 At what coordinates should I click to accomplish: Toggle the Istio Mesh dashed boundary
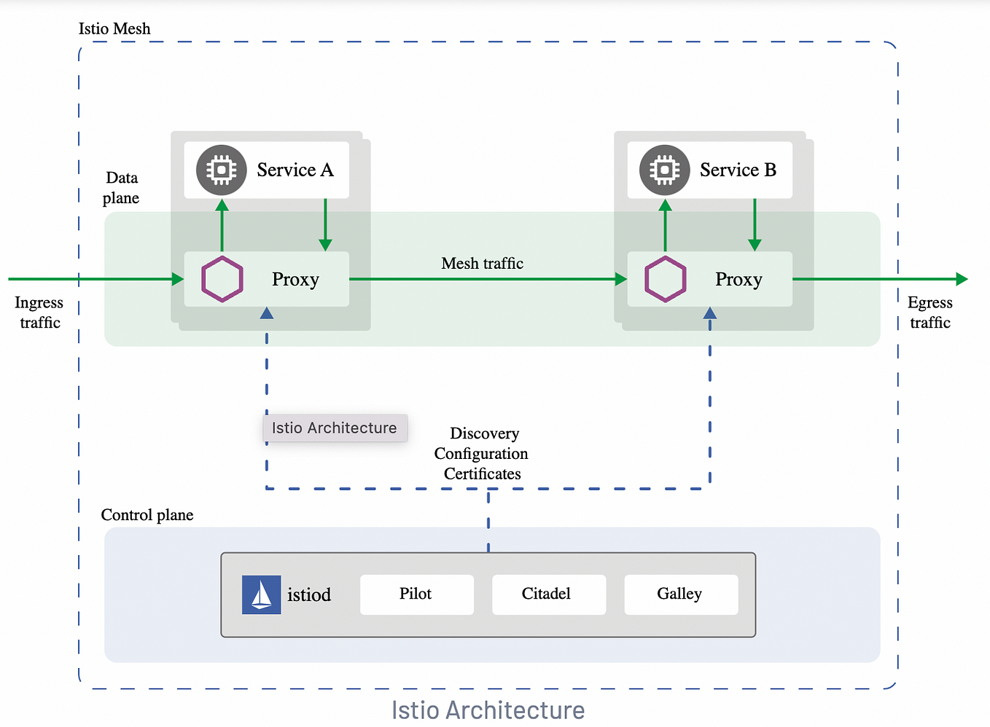point(114,29)
